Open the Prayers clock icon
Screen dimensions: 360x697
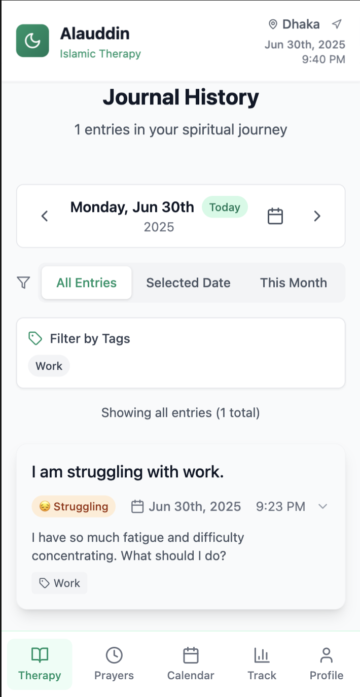(x=114, y=655)
